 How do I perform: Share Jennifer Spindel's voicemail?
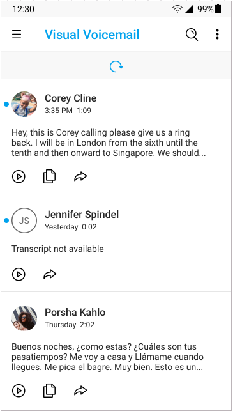tap(50, 274)
